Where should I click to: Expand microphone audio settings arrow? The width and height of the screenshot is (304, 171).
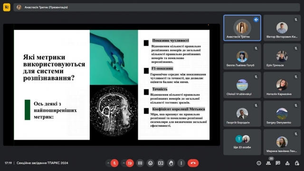[108, 163]
